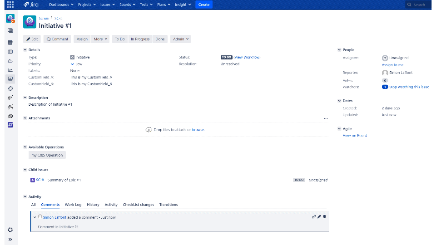Collapse Simon Laffont's comment chevron

[x=35, y=217]
